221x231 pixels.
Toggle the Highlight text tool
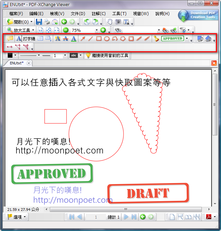click(x=58, y=39)
